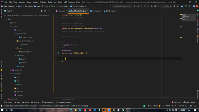This screenshot has width=199, height=112.
Task: Open the JRebel Console
Action: point(189,102)
